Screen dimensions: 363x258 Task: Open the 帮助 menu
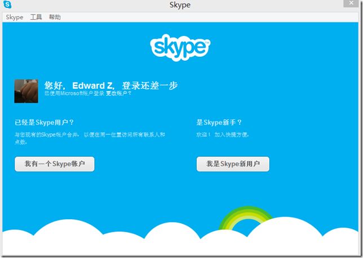55,17
